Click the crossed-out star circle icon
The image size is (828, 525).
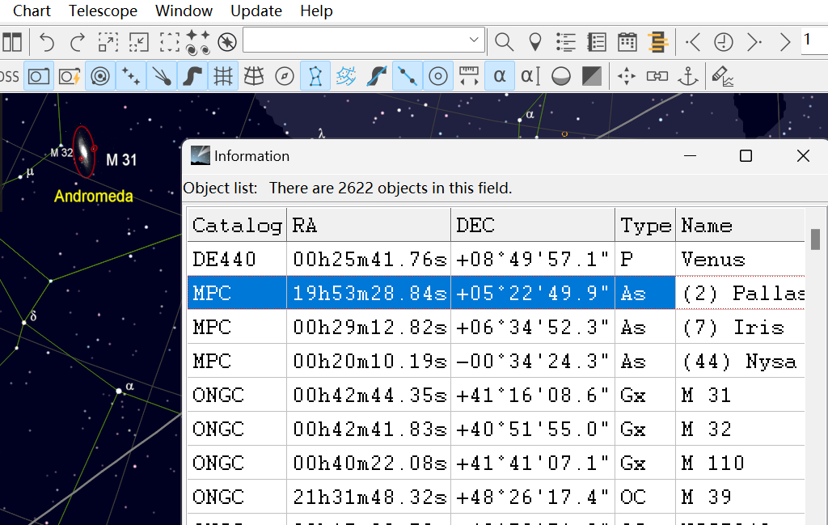(227, 42)
